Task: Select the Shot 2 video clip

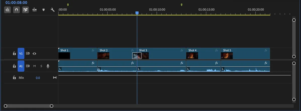Action: pyautogui.click(x=117, y=54)
